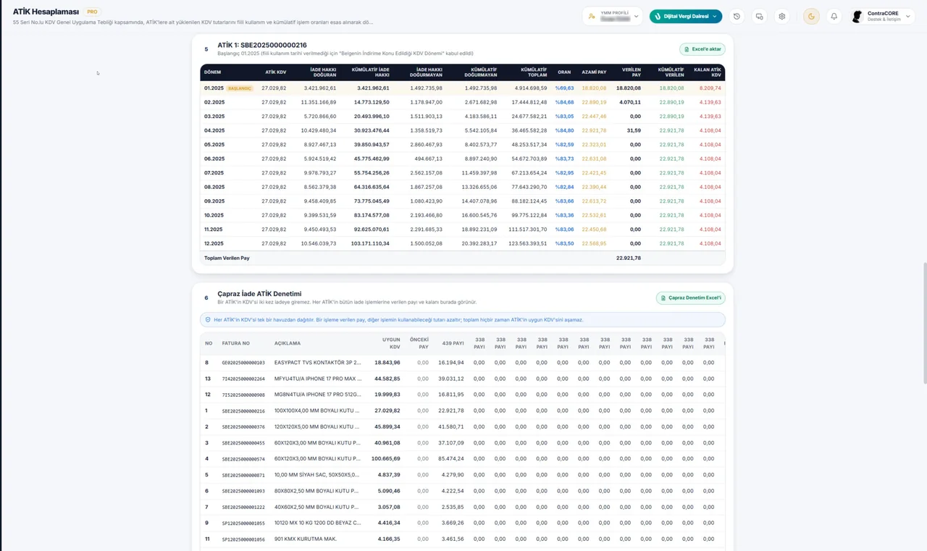Click the FATURA NO column header
Image resolution: width=927 pixels, height=551 pixels.
tap(235, 343)
